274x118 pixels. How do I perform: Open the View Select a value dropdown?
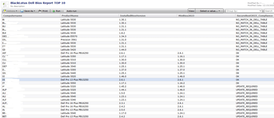[209, 11]
